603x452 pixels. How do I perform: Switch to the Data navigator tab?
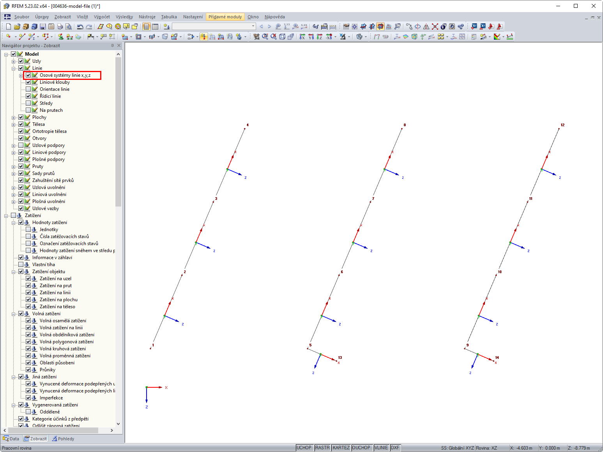[x=11, y=439]
